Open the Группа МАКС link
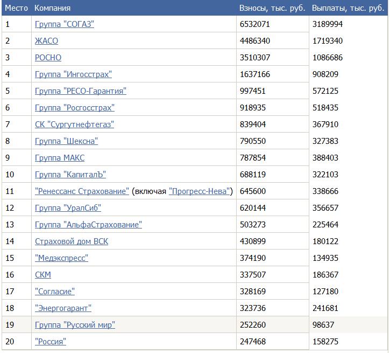This screenshot has width=390, height=353. pyautogui.click(x=60, y=158)
